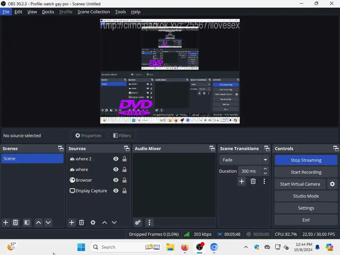Open File Explorer from the taskbar
Image resolution: width=340 pixels, height=255 pixels.
[x=170, y=247]
